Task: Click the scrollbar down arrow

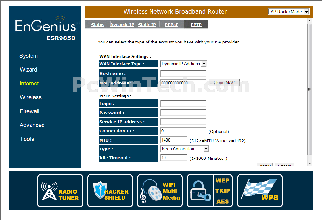Action: (310, 164)
